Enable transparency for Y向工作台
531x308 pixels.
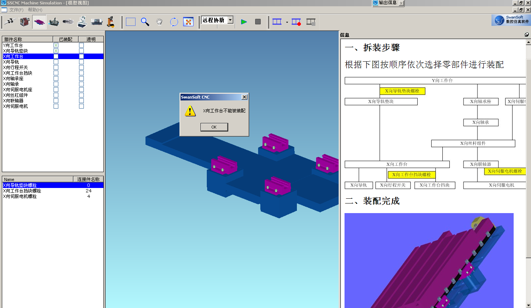click(81, 45)
